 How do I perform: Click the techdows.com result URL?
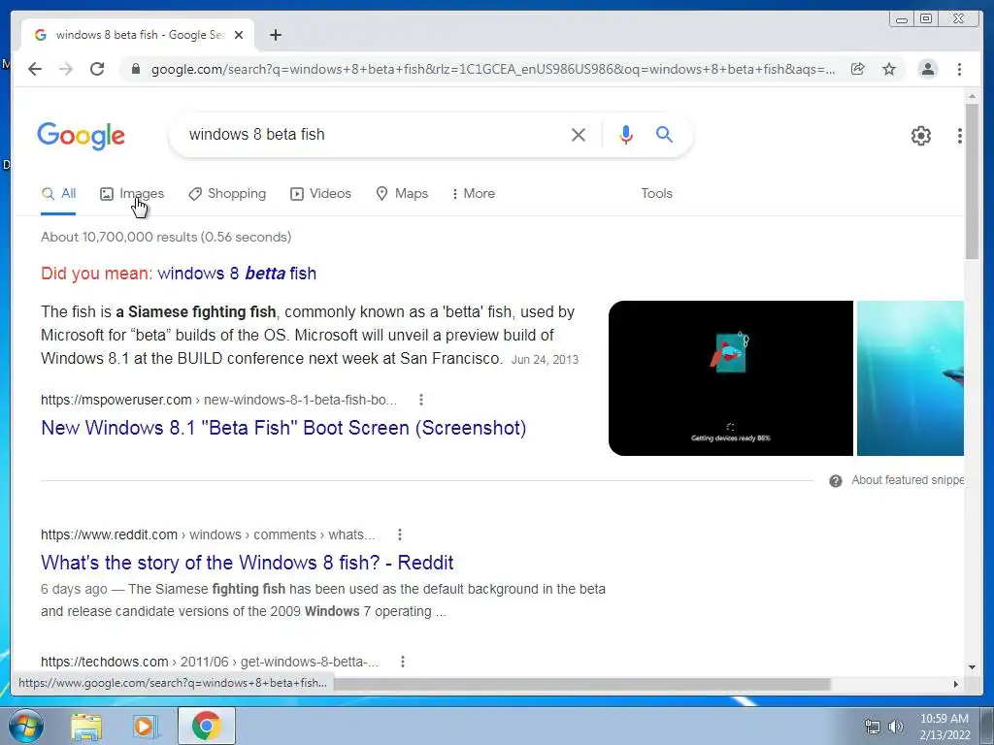[210, 662]
